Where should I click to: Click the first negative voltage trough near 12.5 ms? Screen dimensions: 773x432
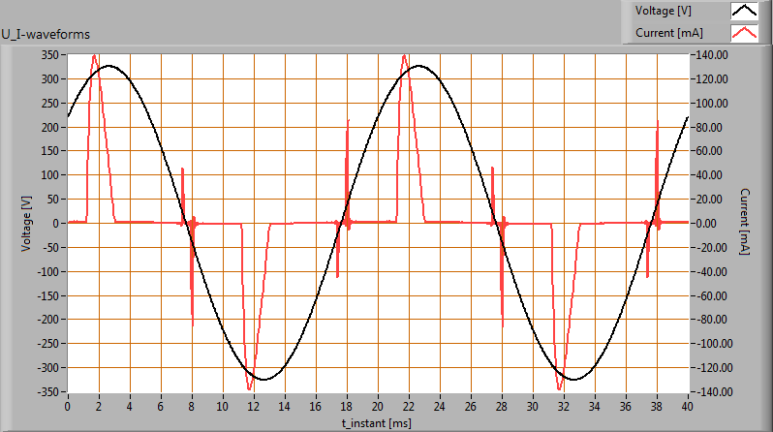tap(263, 380)
